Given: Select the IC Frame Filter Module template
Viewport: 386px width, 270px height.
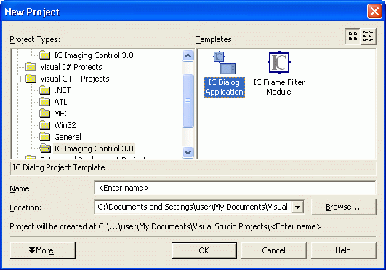Looking at the screenshot, I should (279, 74).
